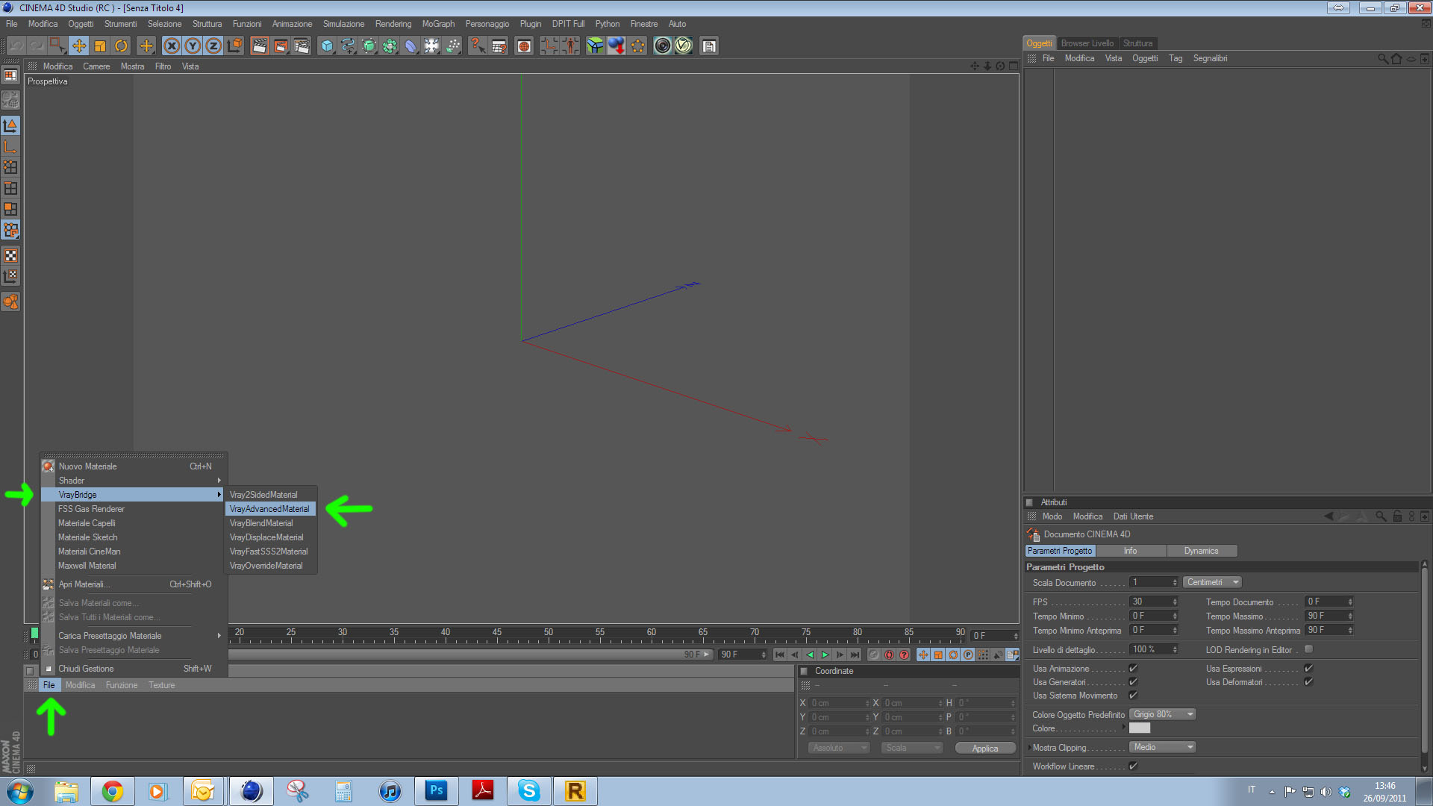The width and height of the screenshot is (1433, 806).
Task: Click the Colore swatch
Action: tap(1140, 728)
